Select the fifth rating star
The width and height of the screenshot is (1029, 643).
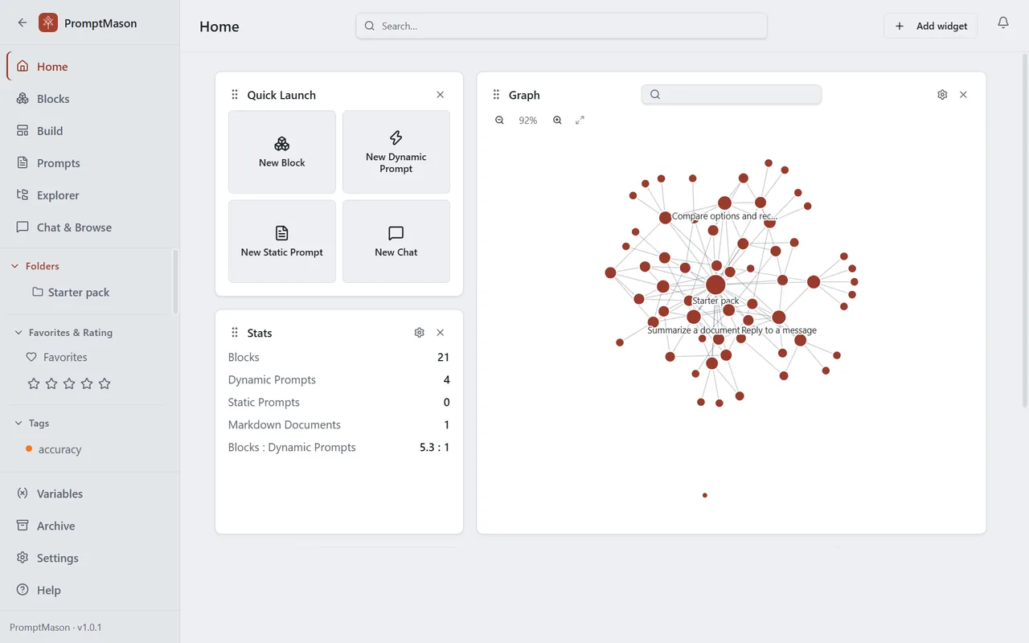105,383
